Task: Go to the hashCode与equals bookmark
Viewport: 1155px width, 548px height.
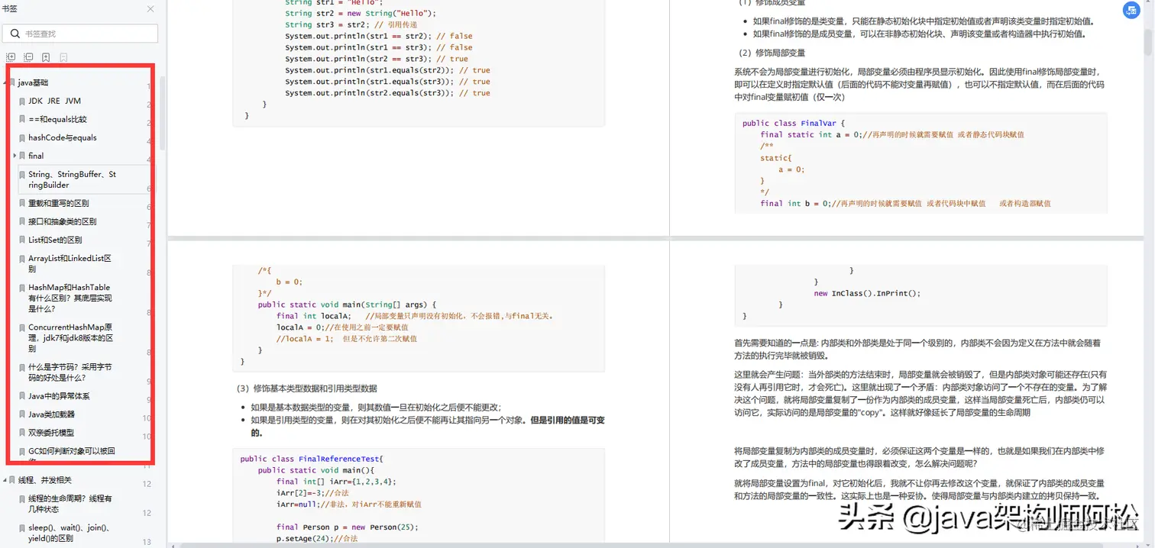Action: [63, 137]
